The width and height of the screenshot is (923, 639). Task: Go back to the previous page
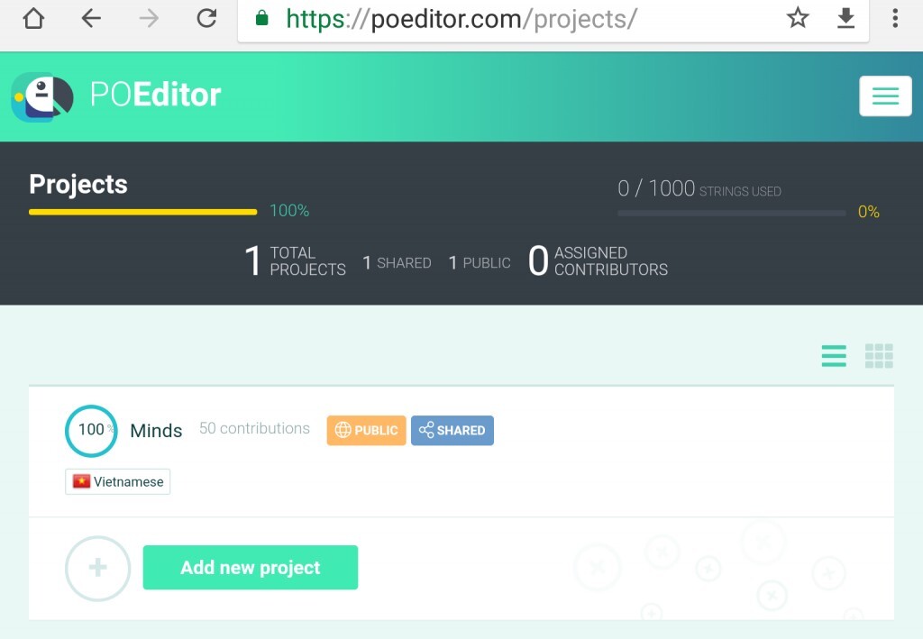91,19
